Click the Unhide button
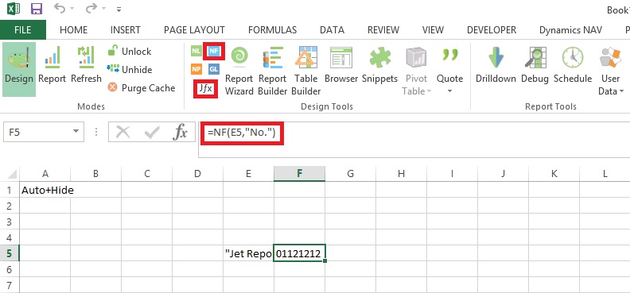This screenshot has height=293, width=630. point(130,70)
